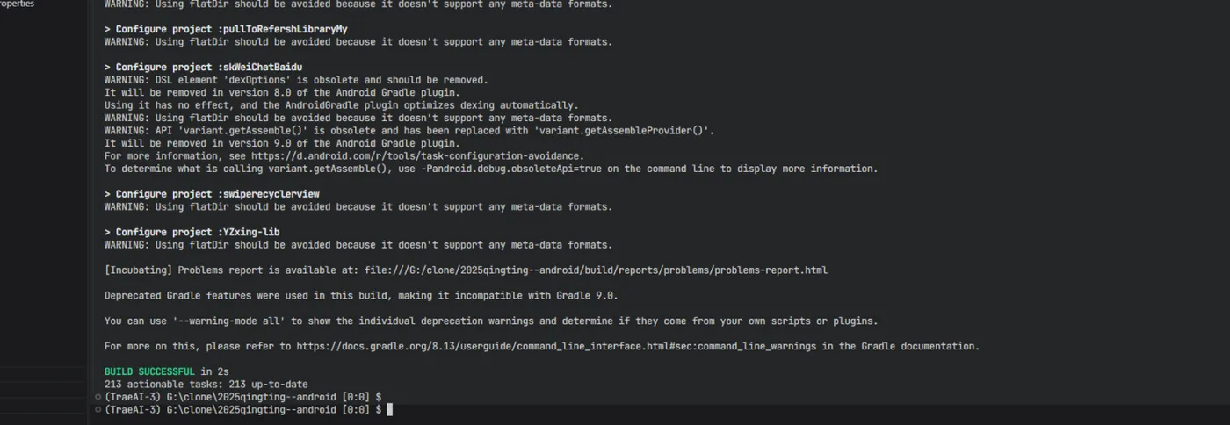This screenshot has height=425, width=1230.
Task: Click the Deprecated Gradle features message line
Action: click(361, 296)
